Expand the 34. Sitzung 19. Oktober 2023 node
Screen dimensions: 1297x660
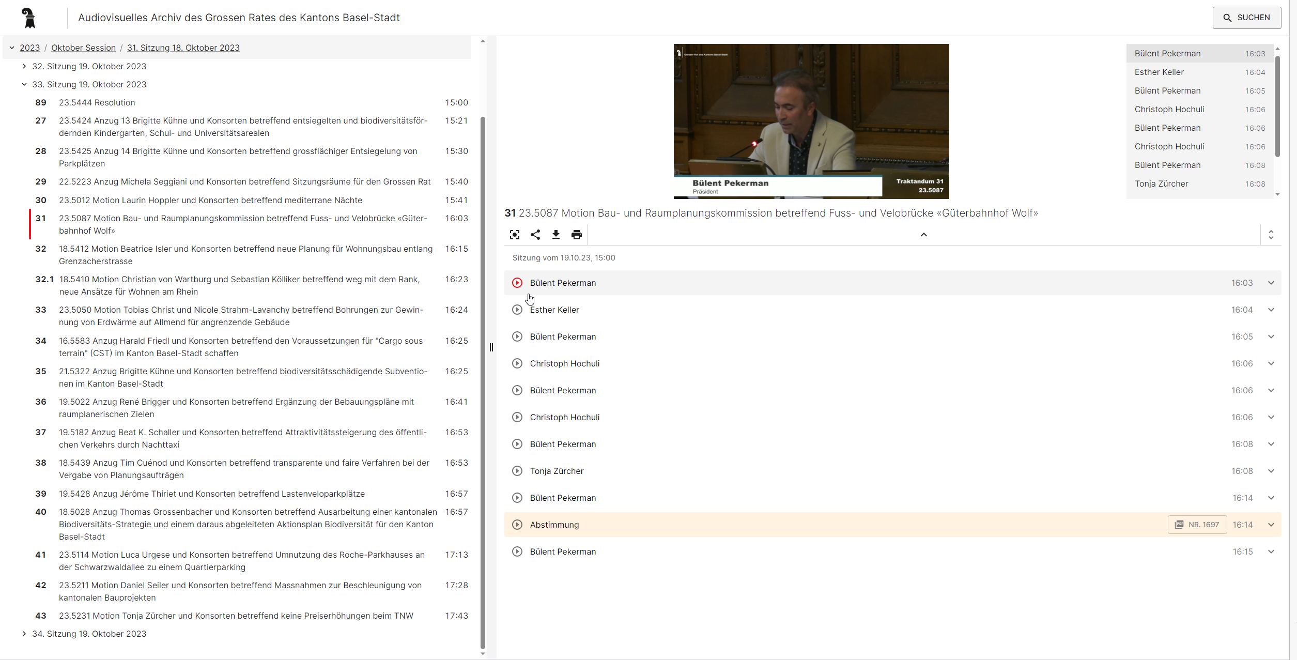24,634
